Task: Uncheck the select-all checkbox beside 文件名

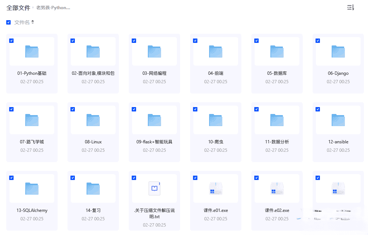Action: [8, 22]
